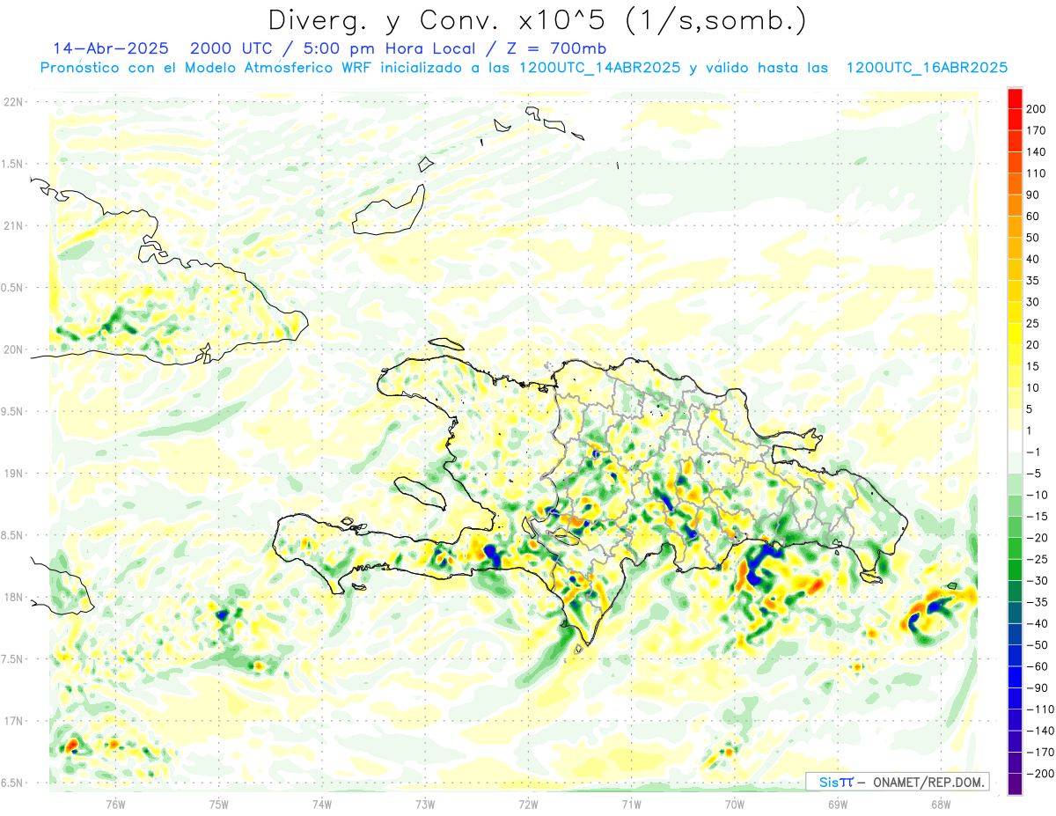Click the title "Diverg. y Conv. x10^5 (1/s,somb.)"
The width and height of the screenshot is (1056, 816).
tap(537, 20)
